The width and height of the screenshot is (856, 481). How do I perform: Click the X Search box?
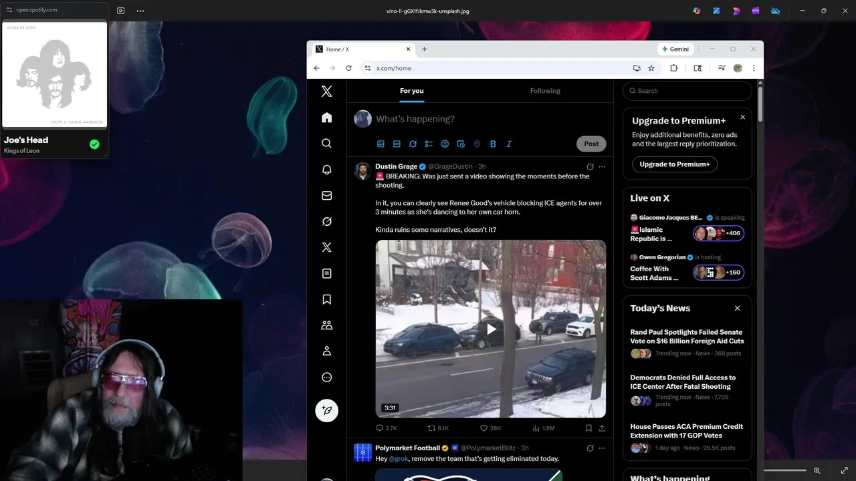click(687, 91)
